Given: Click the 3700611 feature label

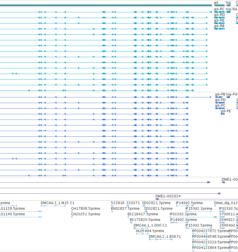Looking at the screenshot, I should coord(227,214).
